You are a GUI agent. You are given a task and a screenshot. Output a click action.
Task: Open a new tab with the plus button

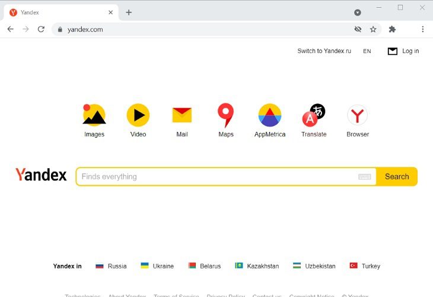tap(129, 12)
